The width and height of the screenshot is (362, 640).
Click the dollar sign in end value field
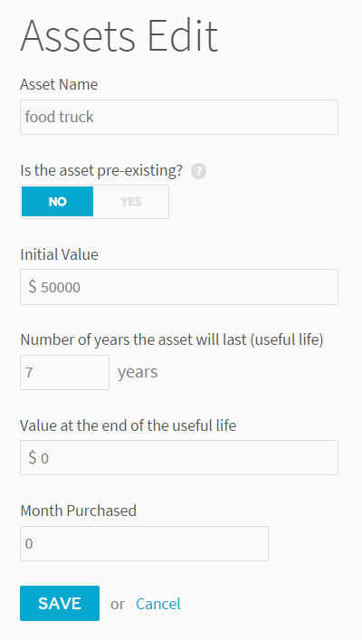[x=33, y=457]
